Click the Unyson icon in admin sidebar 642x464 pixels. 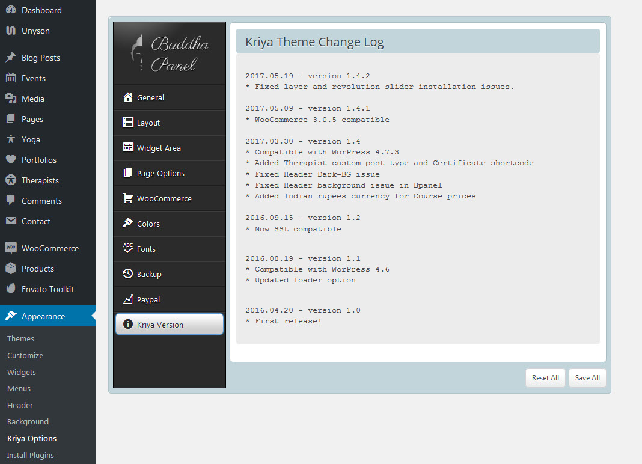point(11,31)
